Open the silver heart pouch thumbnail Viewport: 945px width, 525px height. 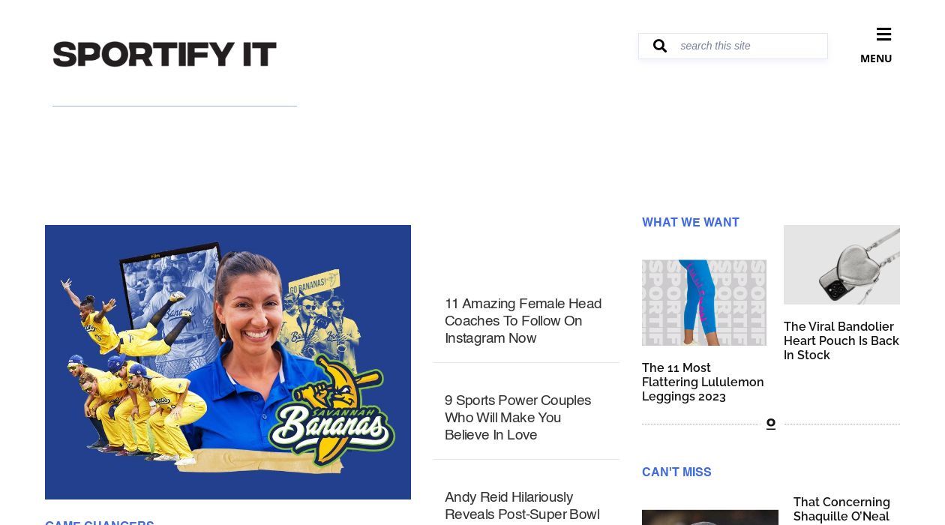[841, 265]
